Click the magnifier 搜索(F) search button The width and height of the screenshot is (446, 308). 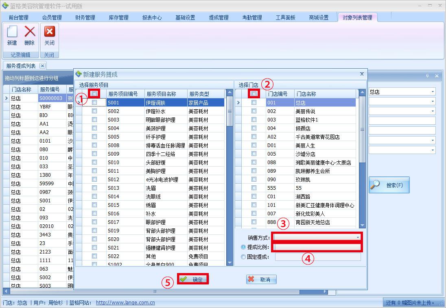[x=389, y=185]
